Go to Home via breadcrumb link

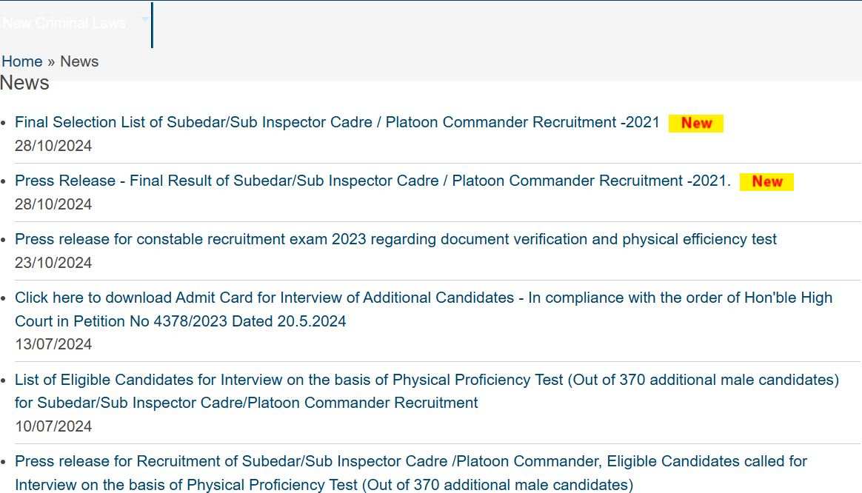22,61
